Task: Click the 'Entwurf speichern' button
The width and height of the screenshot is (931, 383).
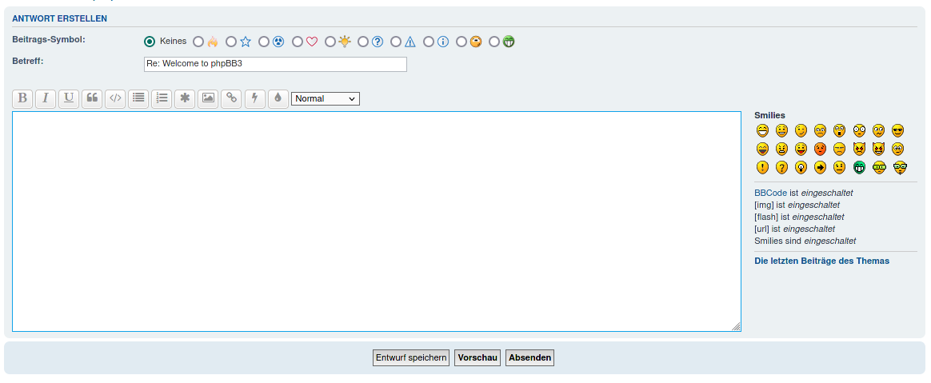Action: point(411,357)
